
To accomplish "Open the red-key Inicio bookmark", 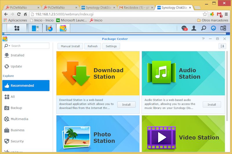I will (x=96, y=20).
